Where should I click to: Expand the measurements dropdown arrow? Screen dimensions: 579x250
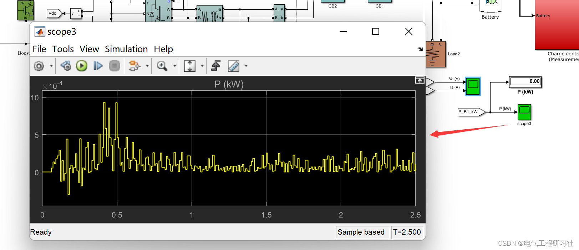pyautogui.click(x=246, y=66)
